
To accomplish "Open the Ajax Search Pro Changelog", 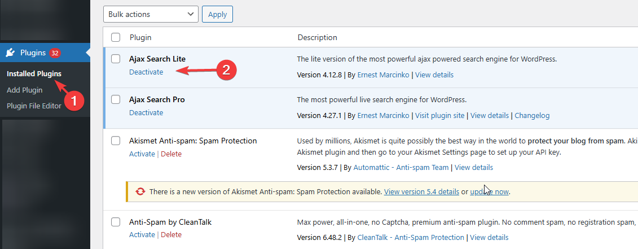I will point(532,116).
